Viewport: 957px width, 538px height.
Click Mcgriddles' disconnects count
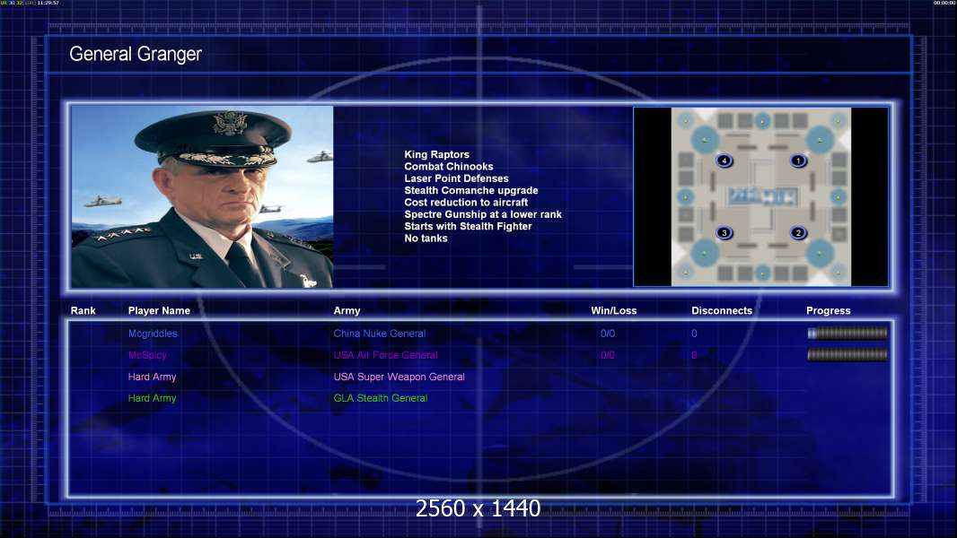(694, 334)
